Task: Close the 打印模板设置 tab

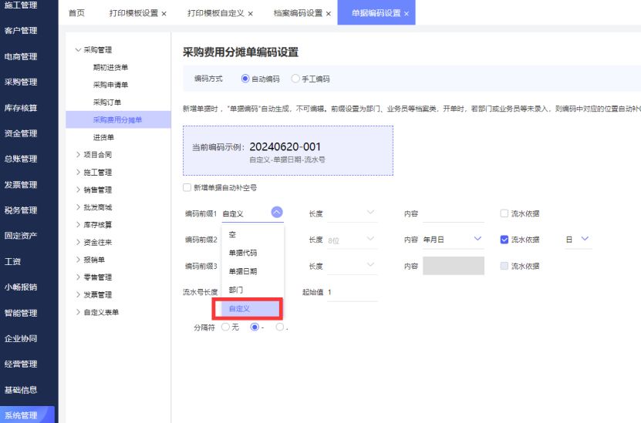Action: tap(164, 14)
